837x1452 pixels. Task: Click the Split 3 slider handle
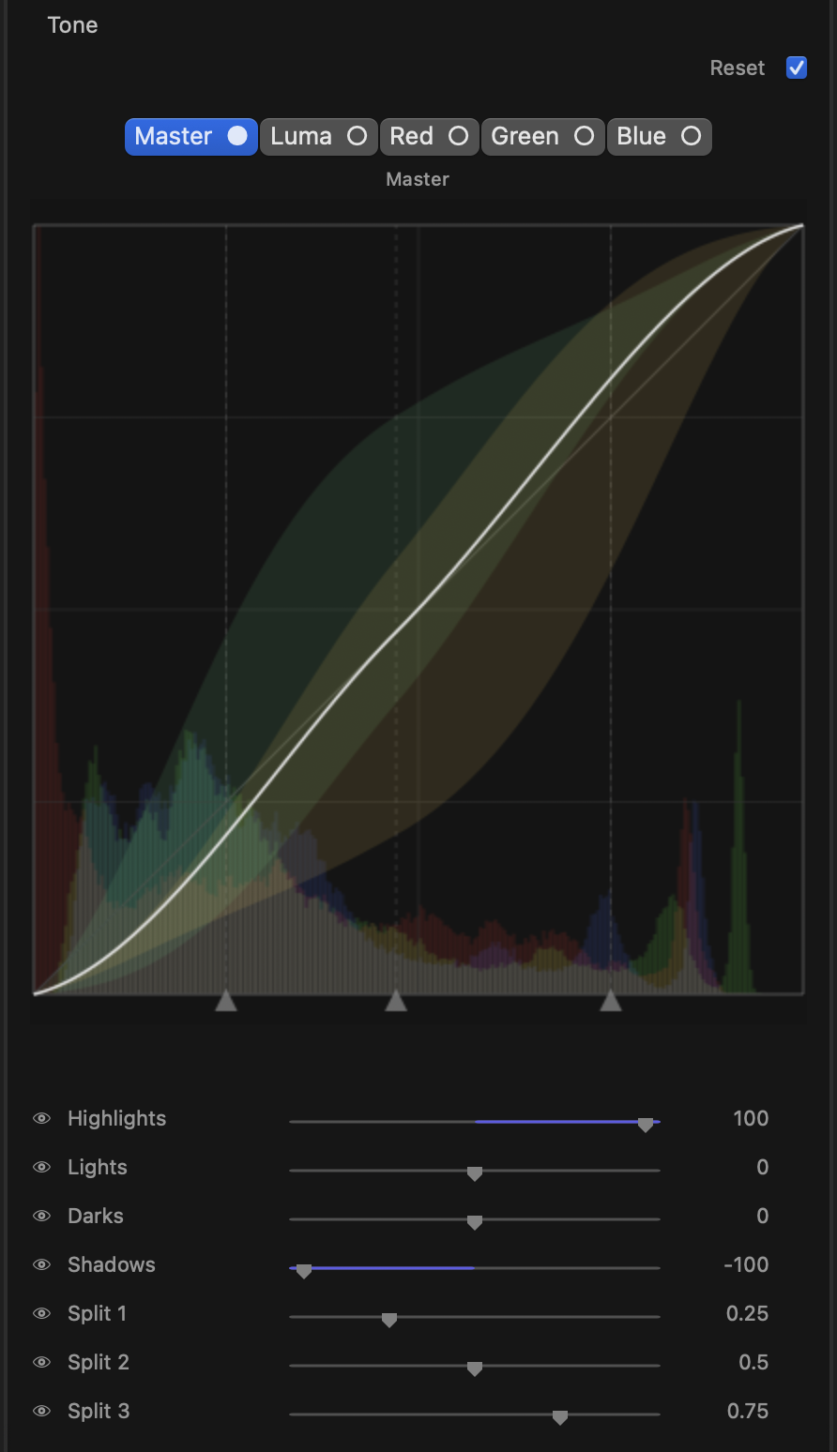(560, 1416)
